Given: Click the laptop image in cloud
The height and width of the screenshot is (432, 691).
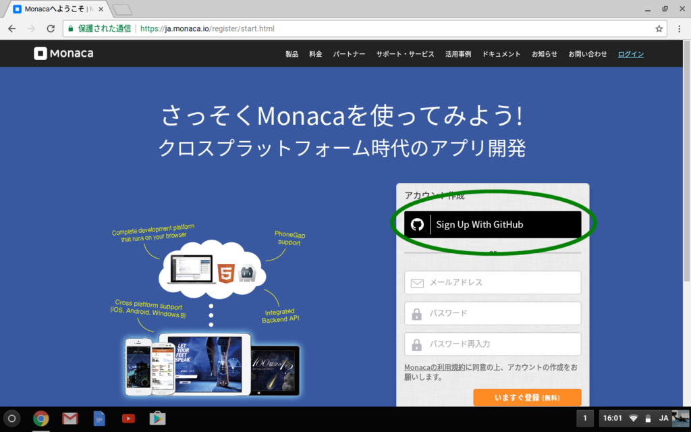Looking at the screenshot, I should tap(191, 270).
